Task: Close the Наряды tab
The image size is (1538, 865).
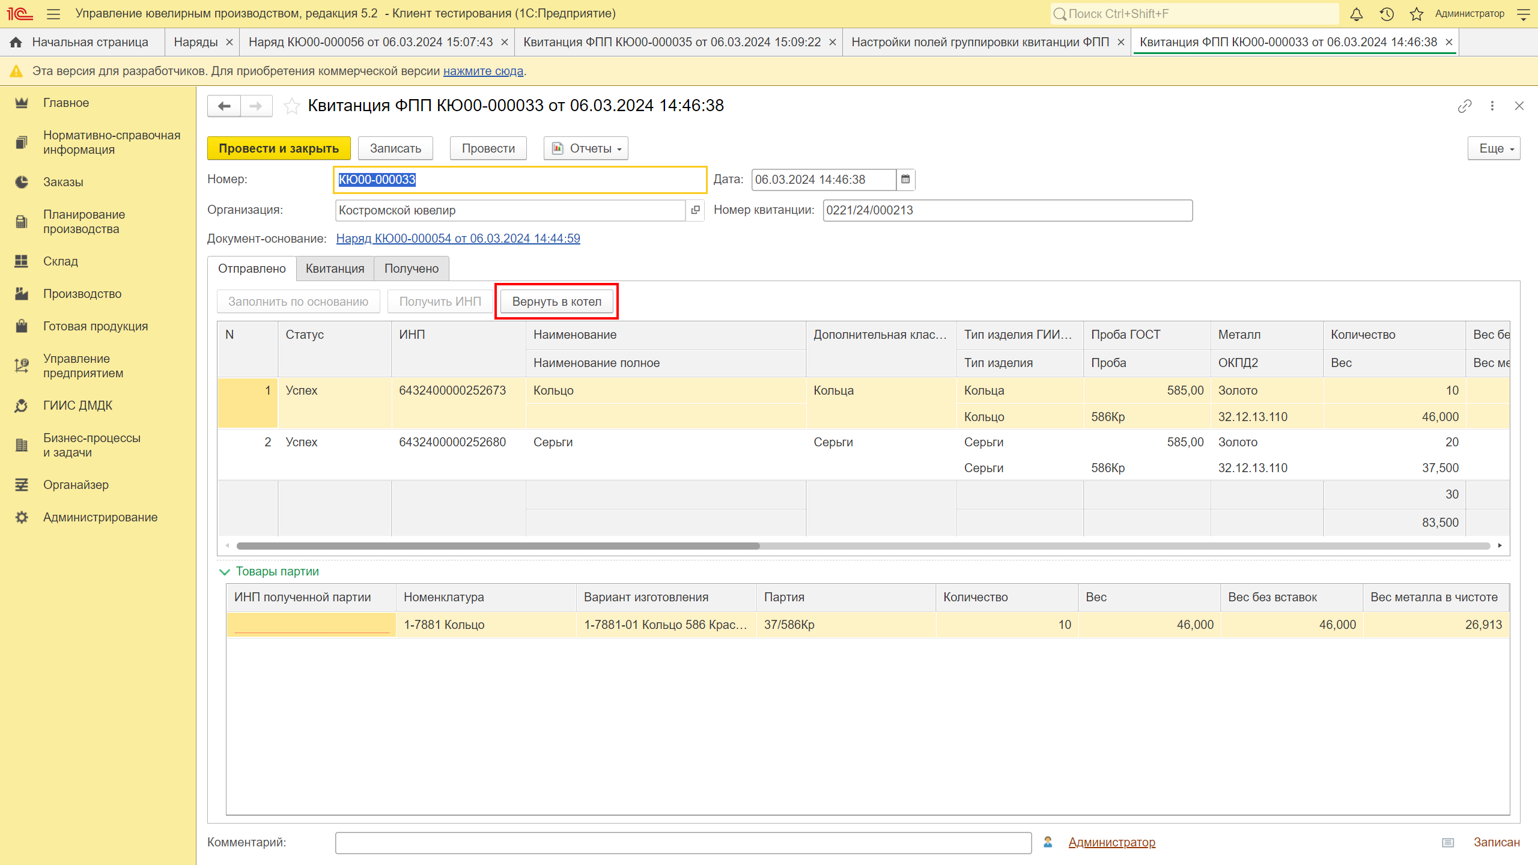Action: pos(229,43)
